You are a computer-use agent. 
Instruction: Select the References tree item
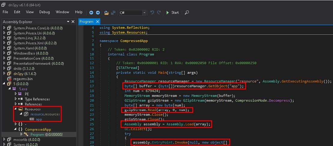coord(33,104)
